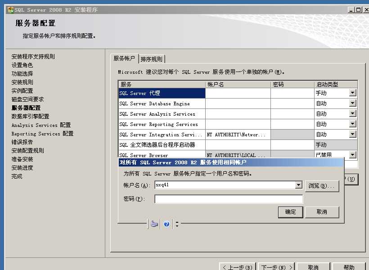Open startup type dropdown for Reporting Services

[352, 124]
